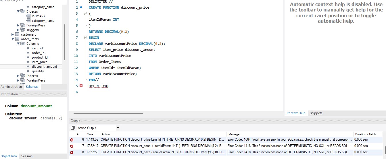386x159 pixels.
Task: Expand the customers table
Action: point(13,34)
